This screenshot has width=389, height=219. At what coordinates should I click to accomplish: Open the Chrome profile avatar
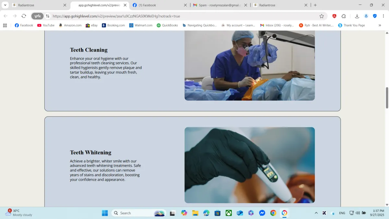coord(366,16)
